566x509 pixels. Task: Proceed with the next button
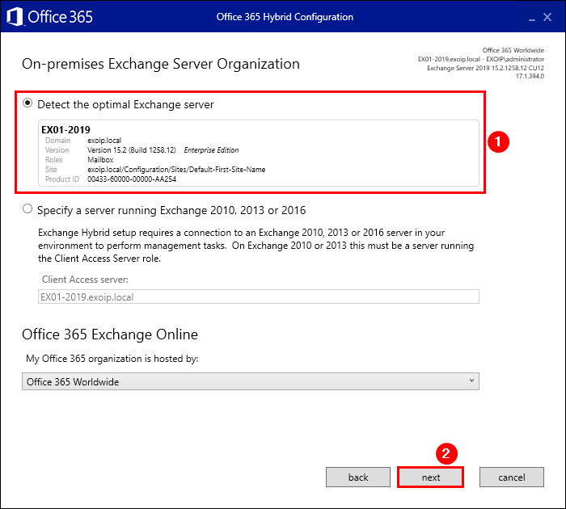pyautogui.click(x=430, y=477)
